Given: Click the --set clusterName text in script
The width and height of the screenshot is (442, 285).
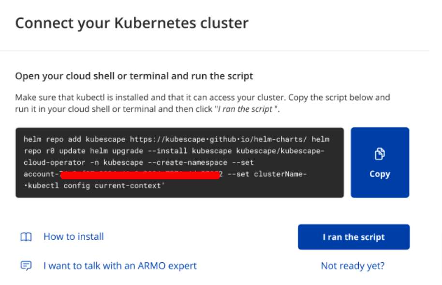Looking at the screenshot, I should pyautogui.click(x=266, y=174).
